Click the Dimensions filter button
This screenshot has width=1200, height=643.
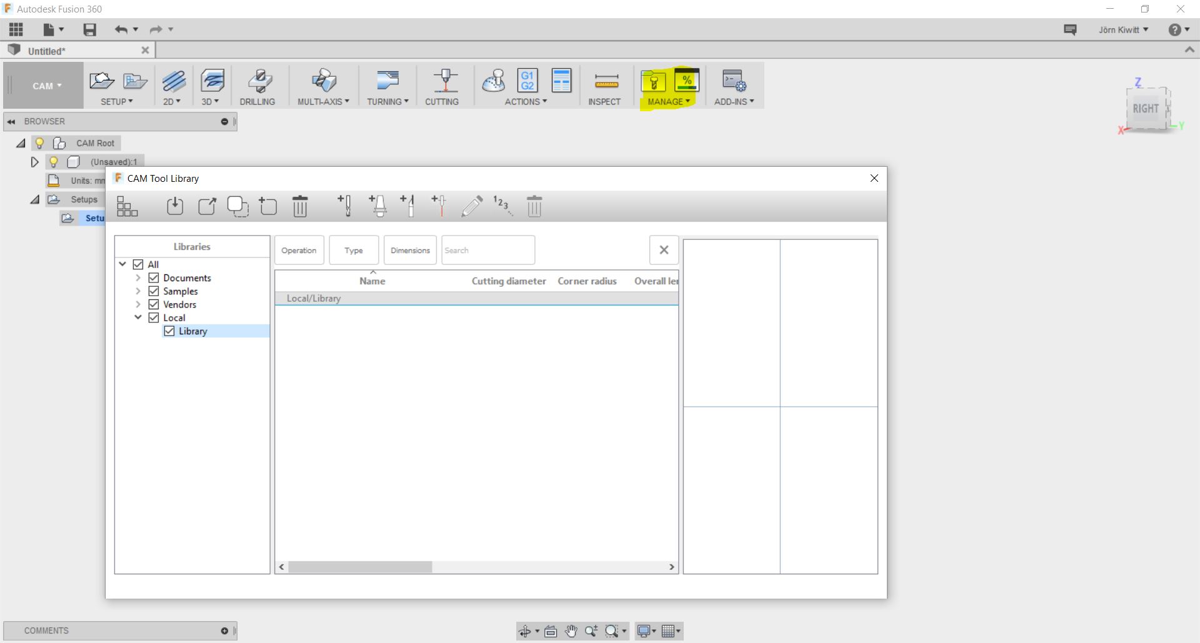[x=410, y=250]
